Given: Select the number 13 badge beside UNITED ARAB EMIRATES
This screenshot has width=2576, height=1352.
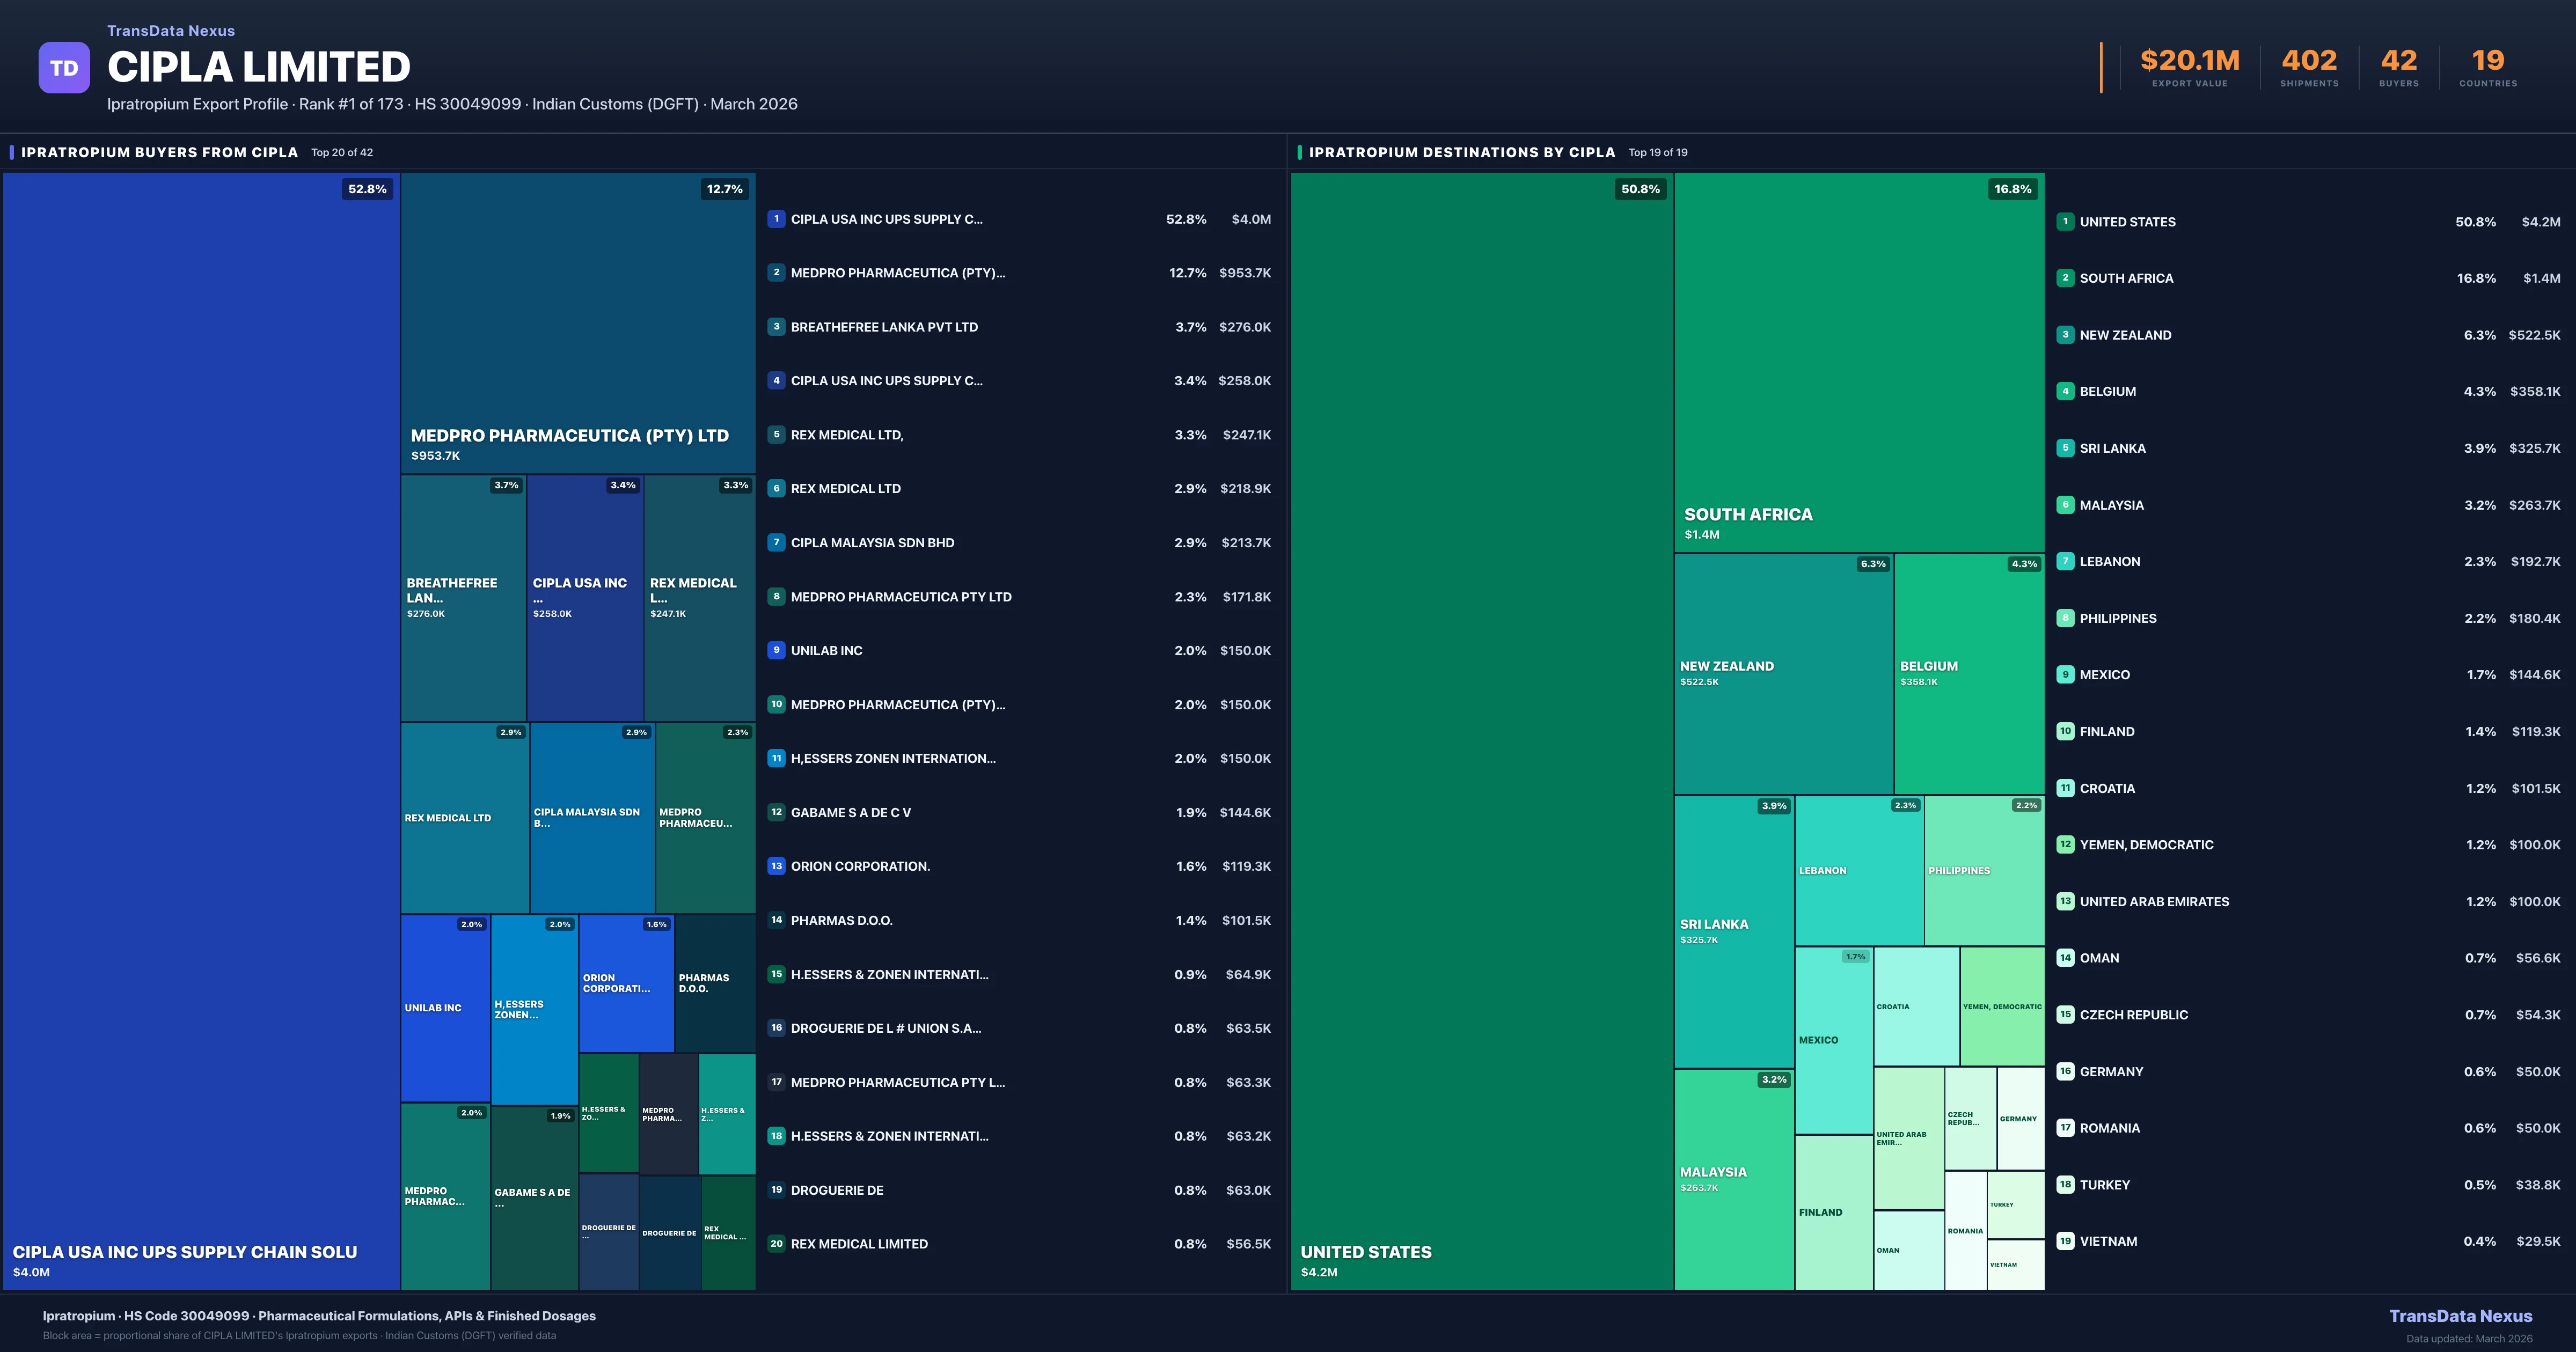Looking at the screenshot, I should tap(2066, 901).
